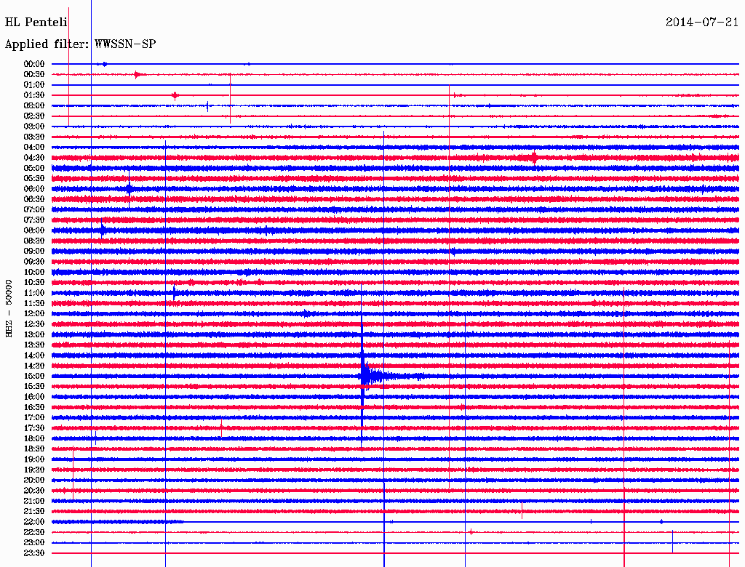Select the 12:00 time label

coord(33,313)
